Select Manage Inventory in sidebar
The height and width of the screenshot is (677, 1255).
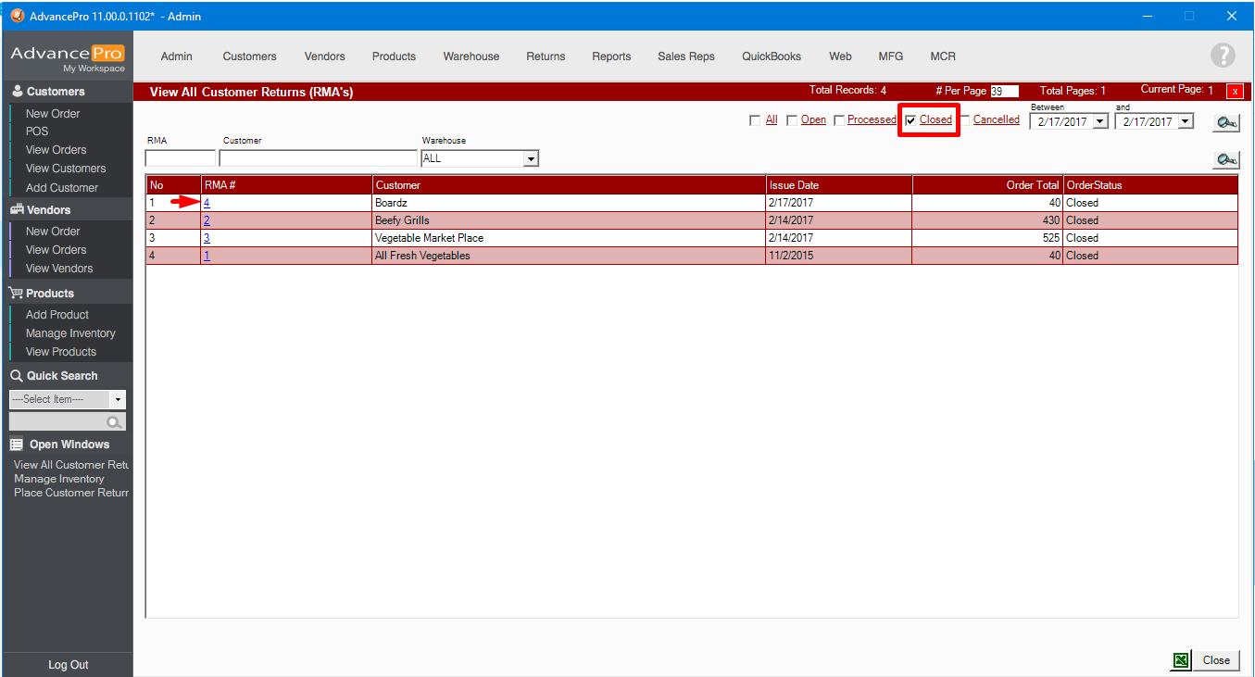pos(70,333)
